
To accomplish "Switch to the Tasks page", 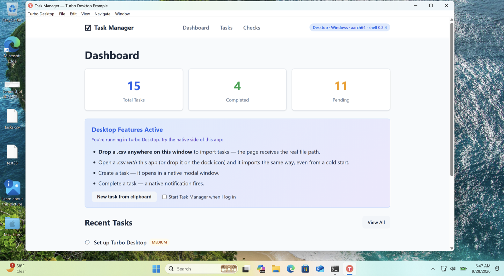I will [x=226, y=28].
